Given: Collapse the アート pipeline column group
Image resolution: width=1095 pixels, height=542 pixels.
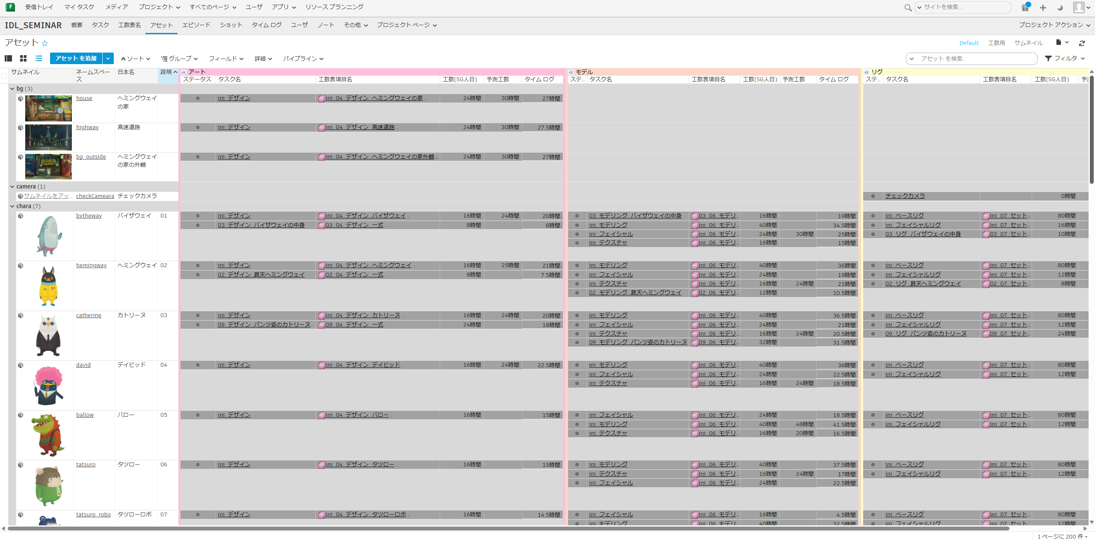Looking at the screenshot, I should tap(184, 72).
